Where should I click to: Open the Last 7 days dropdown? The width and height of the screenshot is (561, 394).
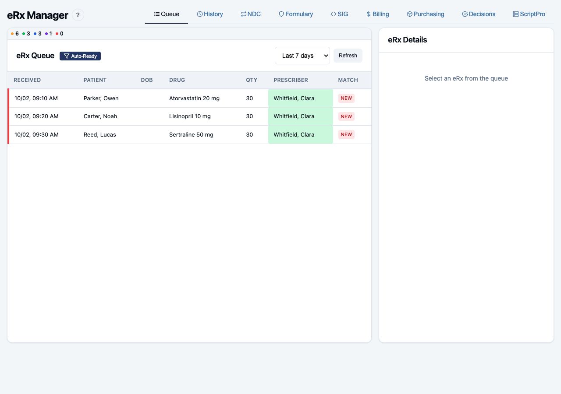302,56
